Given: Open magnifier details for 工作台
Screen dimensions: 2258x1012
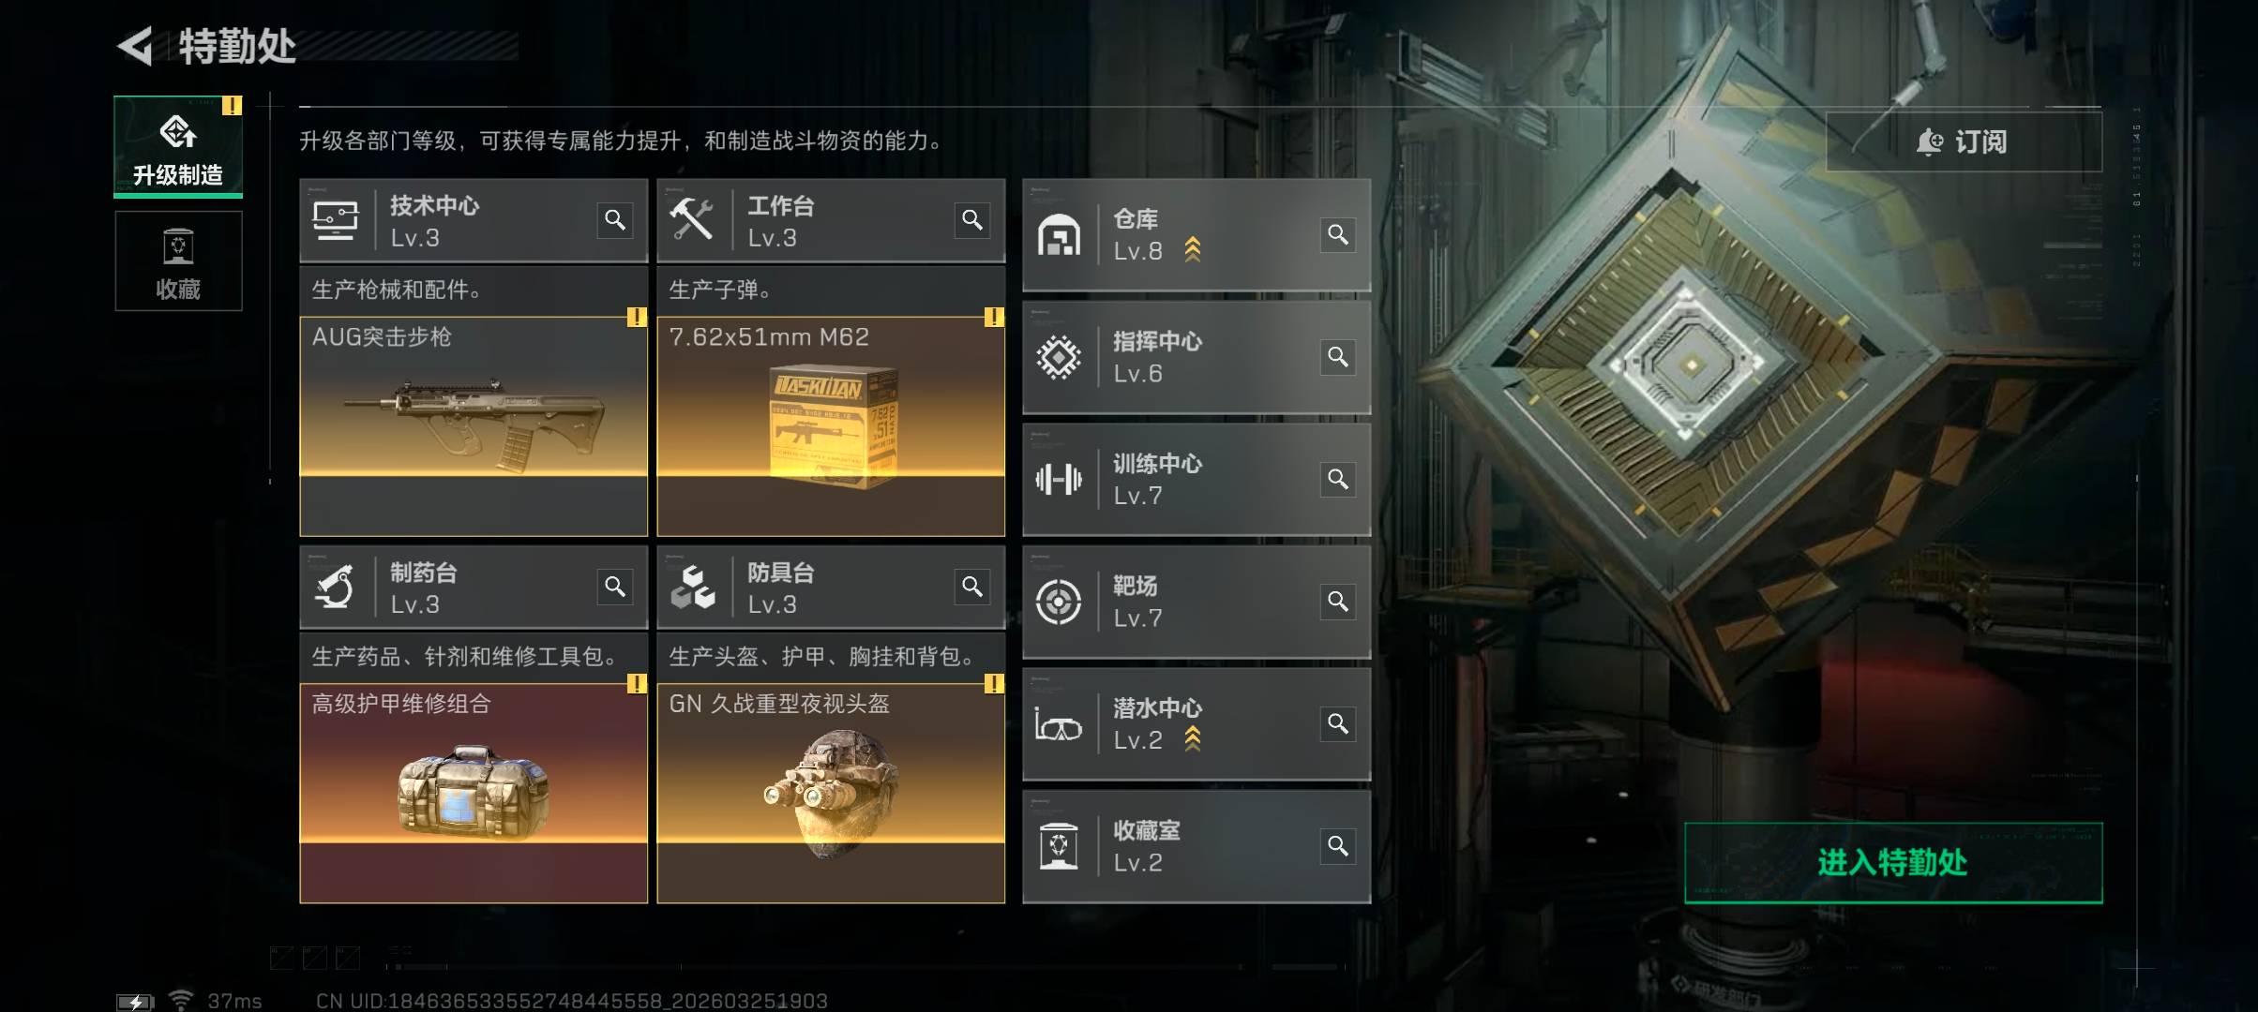Looking at the screenshot, I should (972, 220).
